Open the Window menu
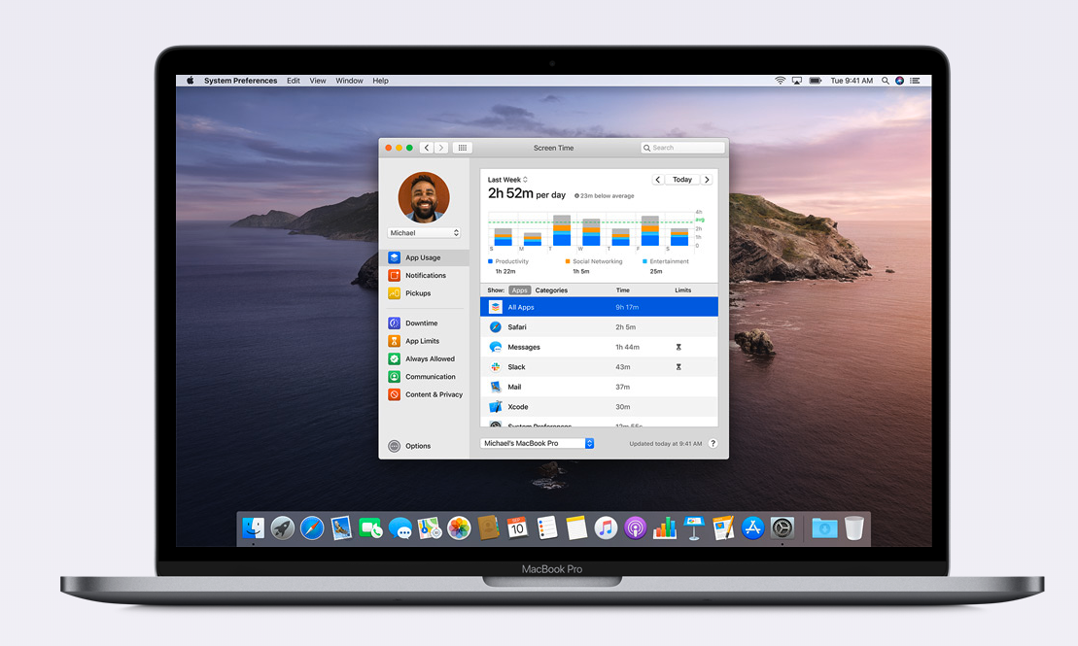Image resolution: width=1078 pixels, height=646 pixels. pyautogui.click(x=349, y=81)
